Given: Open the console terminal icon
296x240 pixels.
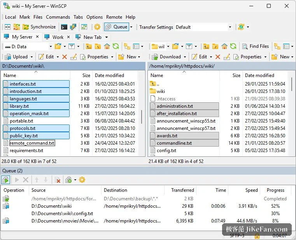Looking at the screenshot, I should pos(64,27).
